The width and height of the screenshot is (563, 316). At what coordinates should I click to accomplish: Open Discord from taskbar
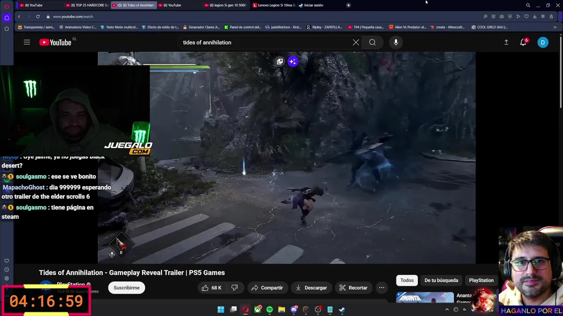[x=294, y=309]
